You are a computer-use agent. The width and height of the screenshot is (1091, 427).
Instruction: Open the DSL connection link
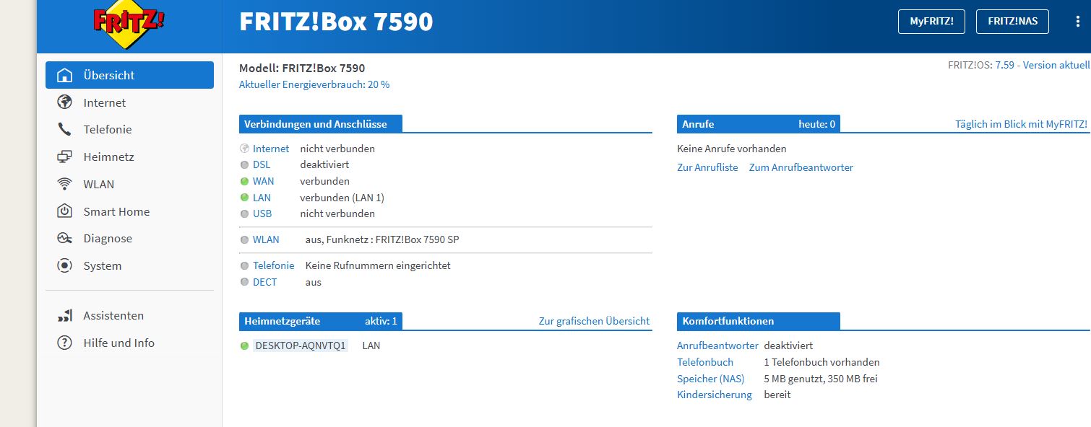pos(262,165)
